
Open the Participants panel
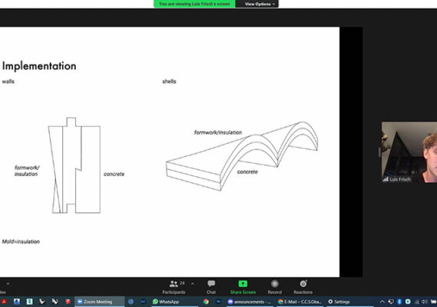(174, 287)
